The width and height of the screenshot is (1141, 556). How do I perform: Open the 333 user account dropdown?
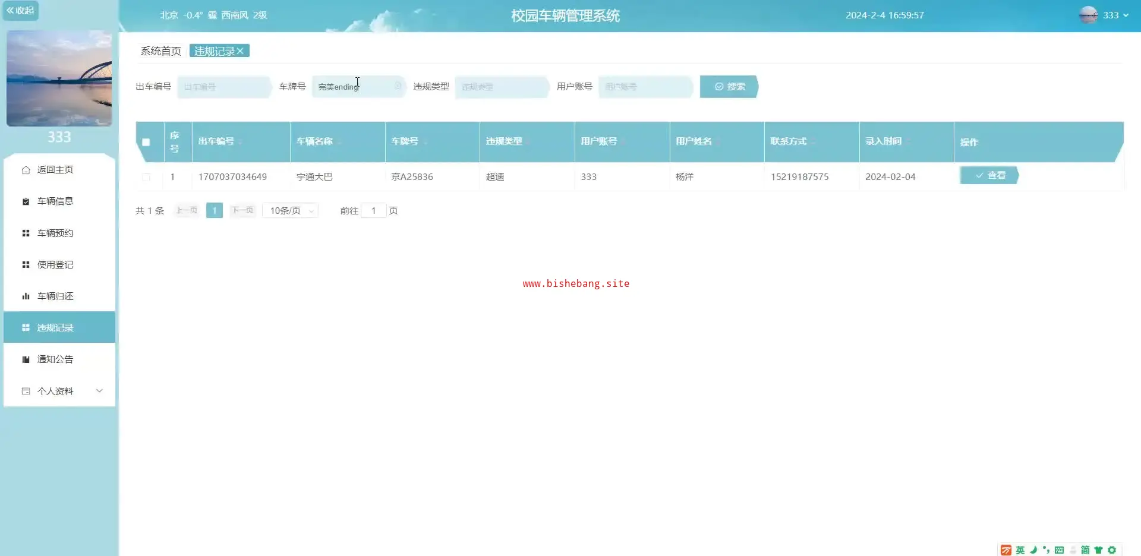1116,15
